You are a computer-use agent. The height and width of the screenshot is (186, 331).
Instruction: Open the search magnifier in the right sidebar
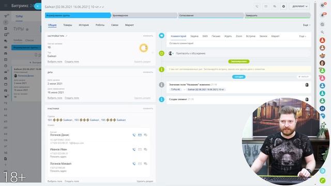pyautogui.click(x=322, y=32)
